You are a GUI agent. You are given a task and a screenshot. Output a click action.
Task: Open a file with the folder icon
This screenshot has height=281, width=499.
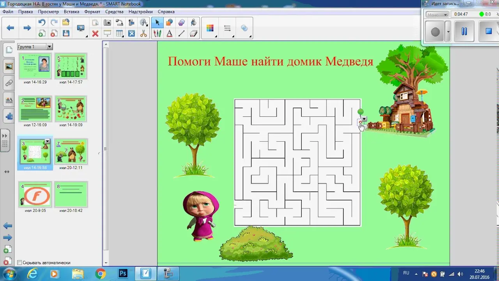66,22
